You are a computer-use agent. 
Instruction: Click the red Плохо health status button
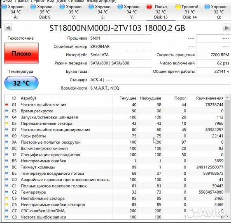21,53
